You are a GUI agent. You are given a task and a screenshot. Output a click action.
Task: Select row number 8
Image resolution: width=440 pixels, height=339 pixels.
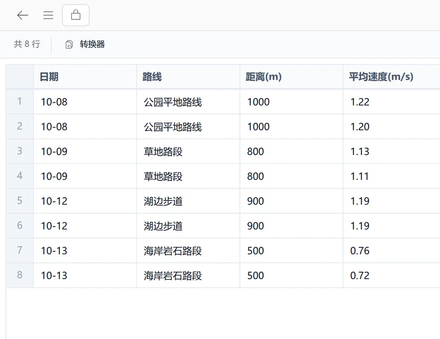point(19,275)
